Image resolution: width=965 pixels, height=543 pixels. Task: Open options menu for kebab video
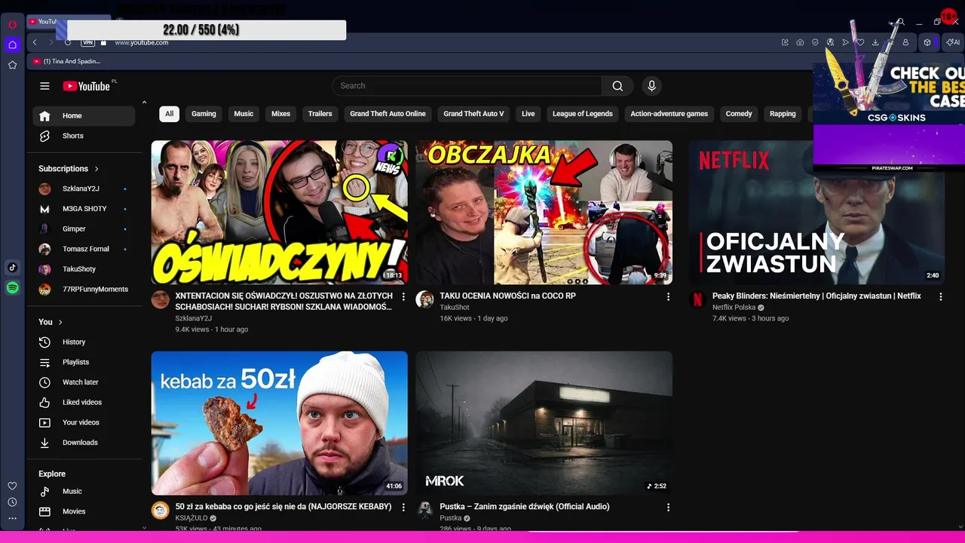point(403,508)
